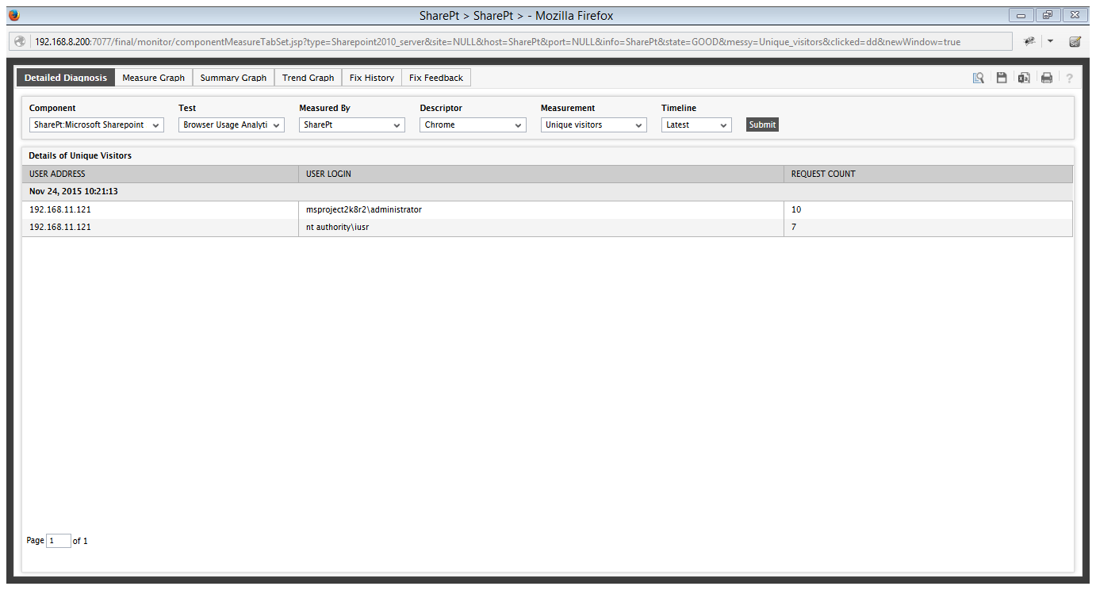Open help via question mark icon
Image resolution: width=1096 pixels, height=590 pixels.
[x=1069, y=78]
